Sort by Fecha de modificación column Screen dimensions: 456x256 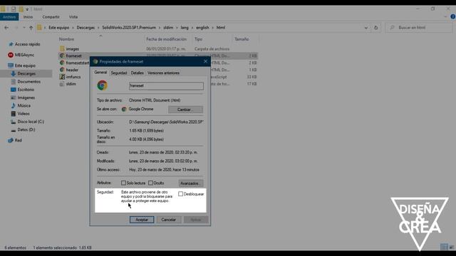click(x=166, y=39)
